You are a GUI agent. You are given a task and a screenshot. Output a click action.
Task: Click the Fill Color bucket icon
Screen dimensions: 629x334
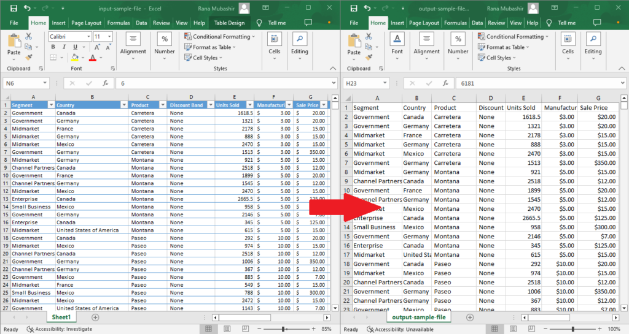coord(75,58)
